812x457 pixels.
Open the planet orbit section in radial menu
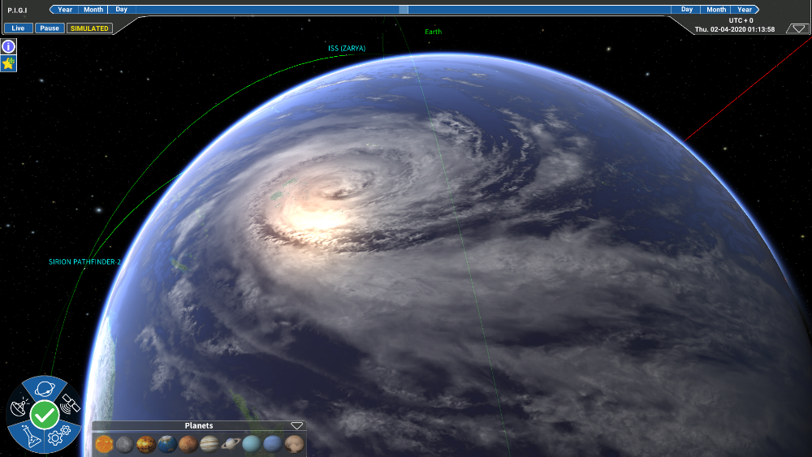pyautogui.click(x=45, y=389)
